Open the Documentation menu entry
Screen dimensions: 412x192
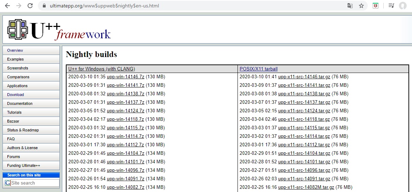[20, 103]
